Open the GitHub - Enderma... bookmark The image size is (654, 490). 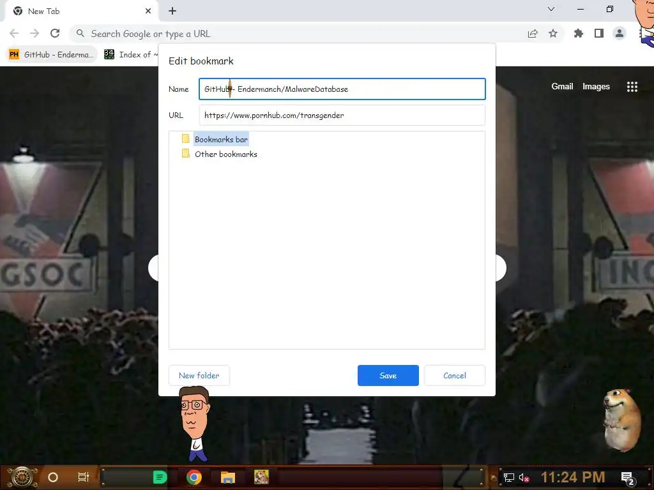point(51,55)
